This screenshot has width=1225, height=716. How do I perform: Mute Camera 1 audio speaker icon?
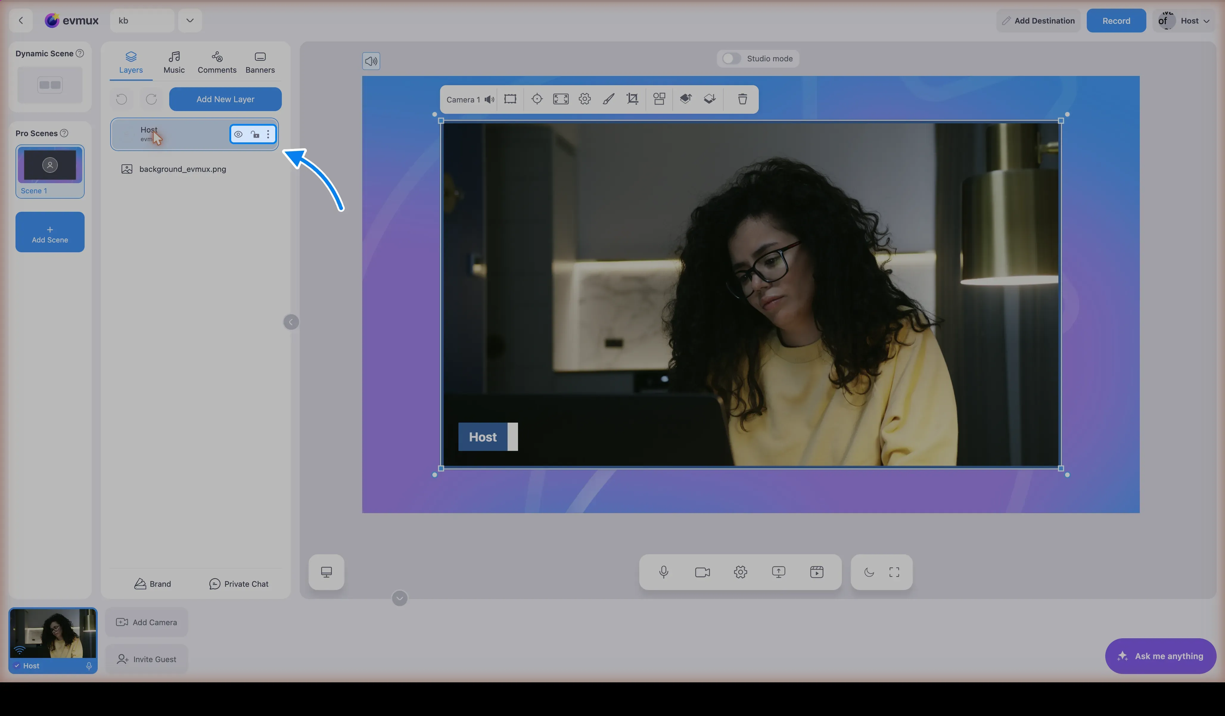pos(489,99)
